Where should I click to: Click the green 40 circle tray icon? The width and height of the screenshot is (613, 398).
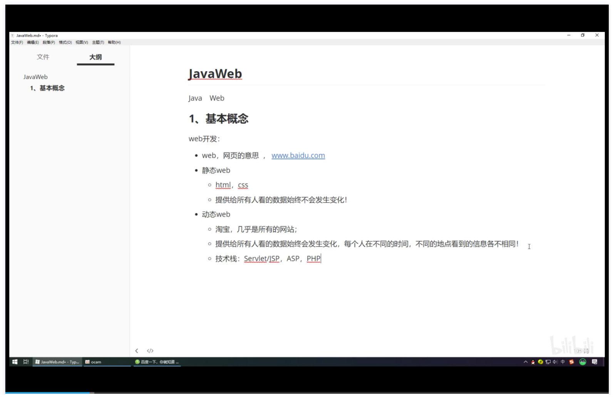tap(583, 362)
